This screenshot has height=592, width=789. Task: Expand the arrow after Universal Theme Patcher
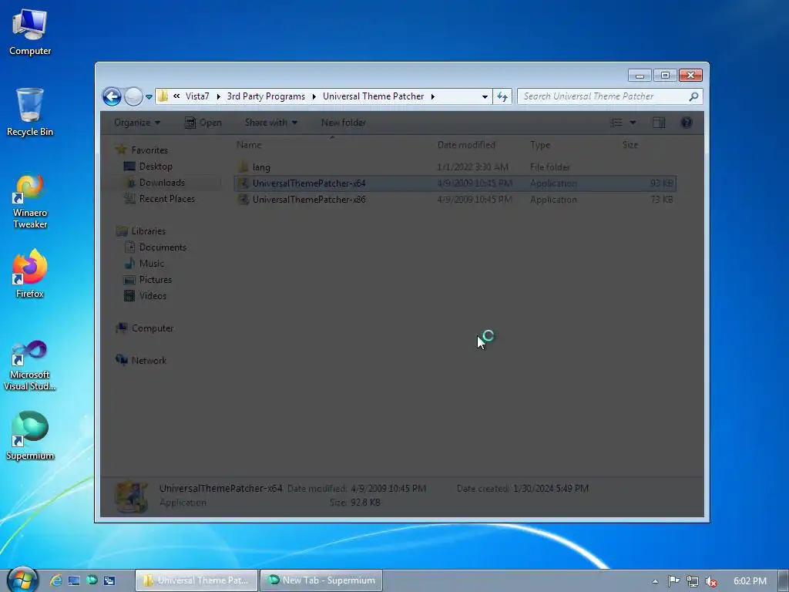click(x=433, y=96)
